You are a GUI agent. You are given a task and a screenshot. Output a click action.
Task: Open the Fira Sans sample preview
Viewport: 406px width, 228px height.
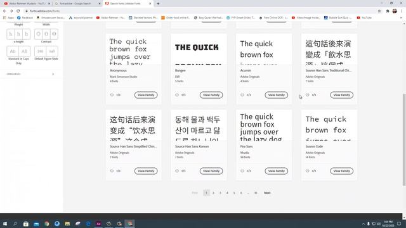tap(264, 125)
